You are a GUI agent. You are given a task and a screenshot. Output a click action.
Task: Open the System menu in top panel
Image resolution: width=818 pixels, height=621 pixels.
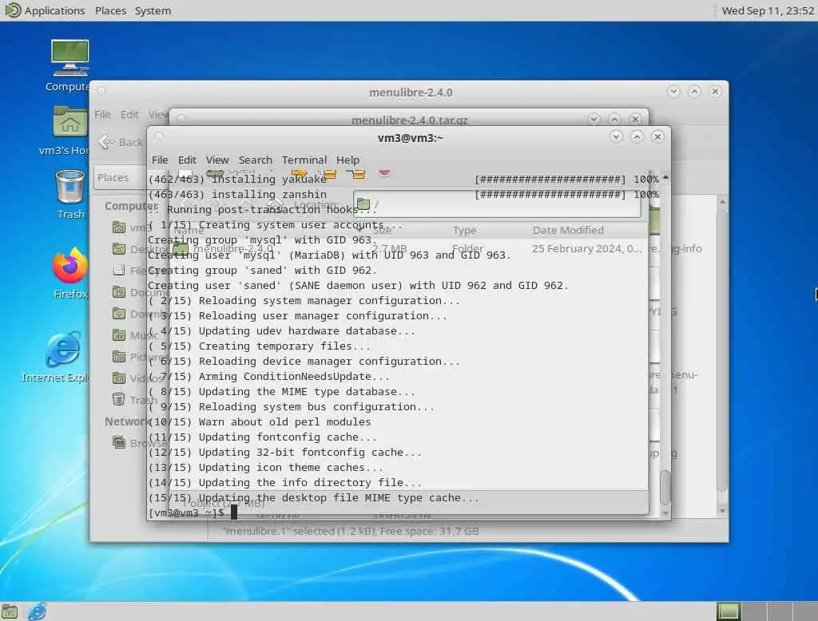(x=153, y=10)
